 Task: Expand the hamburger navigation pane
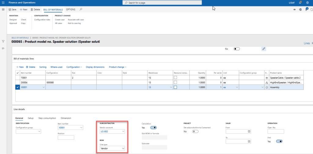pyautogui.click(x=3, y=9)
